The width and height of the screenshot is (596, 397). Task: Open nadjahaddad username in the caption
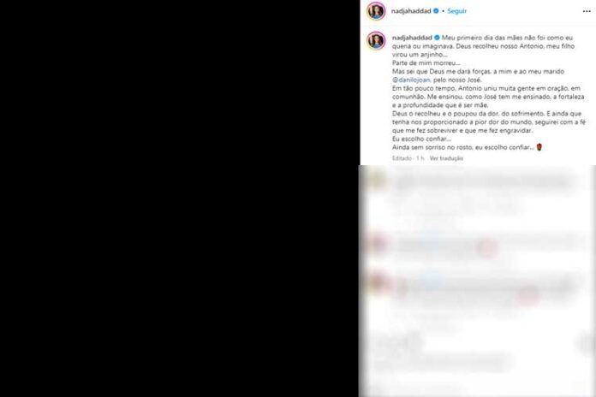(412, 38)
